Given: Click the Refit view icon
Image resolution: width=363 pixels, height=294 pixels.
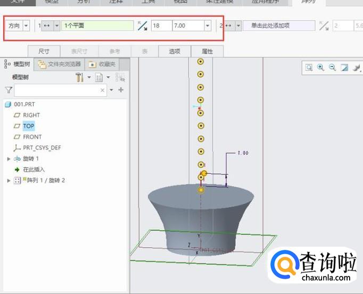Looking at the screenshot, I should click(x=309, y=68).
